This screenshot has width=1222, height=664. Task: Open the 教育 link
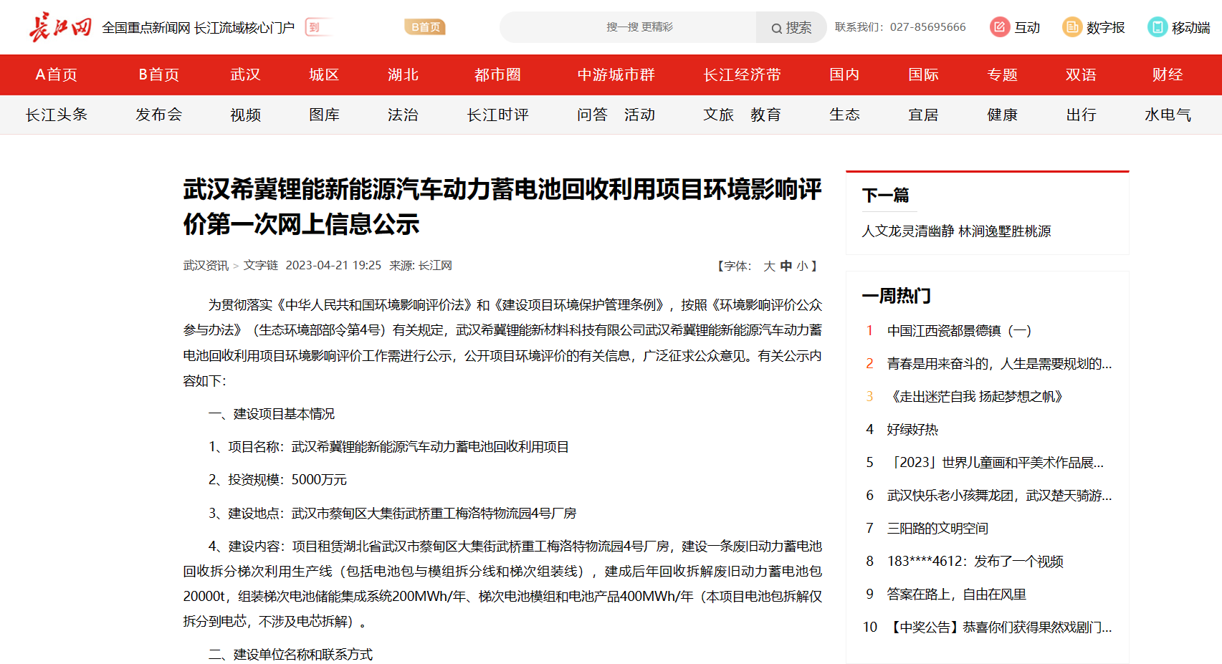pyautogui.click(x=765, y=115)
